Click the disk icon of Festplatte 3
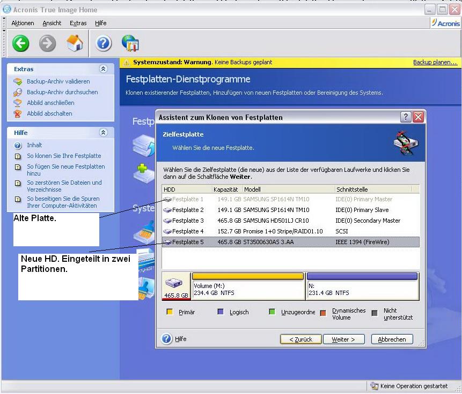 (167, 221)
